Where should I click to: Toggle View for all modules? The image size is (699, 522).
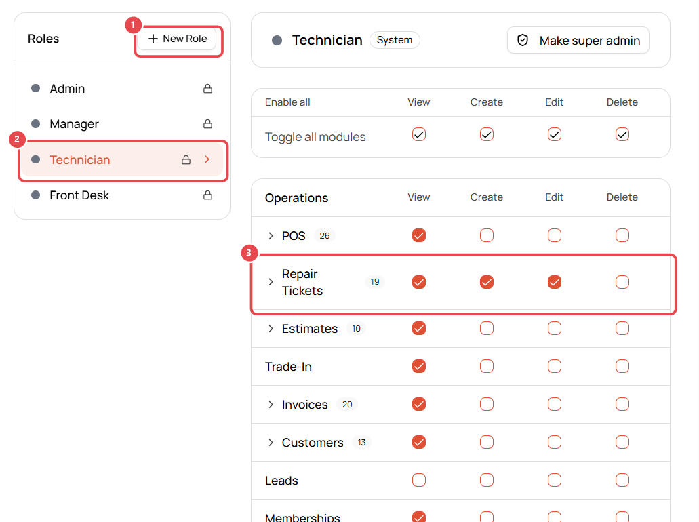tap(418, 135)
